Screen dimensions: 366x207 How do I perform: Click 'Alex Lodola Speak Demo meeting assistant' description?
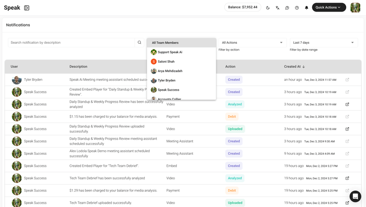pyautogui.click(x=109, y=153)
